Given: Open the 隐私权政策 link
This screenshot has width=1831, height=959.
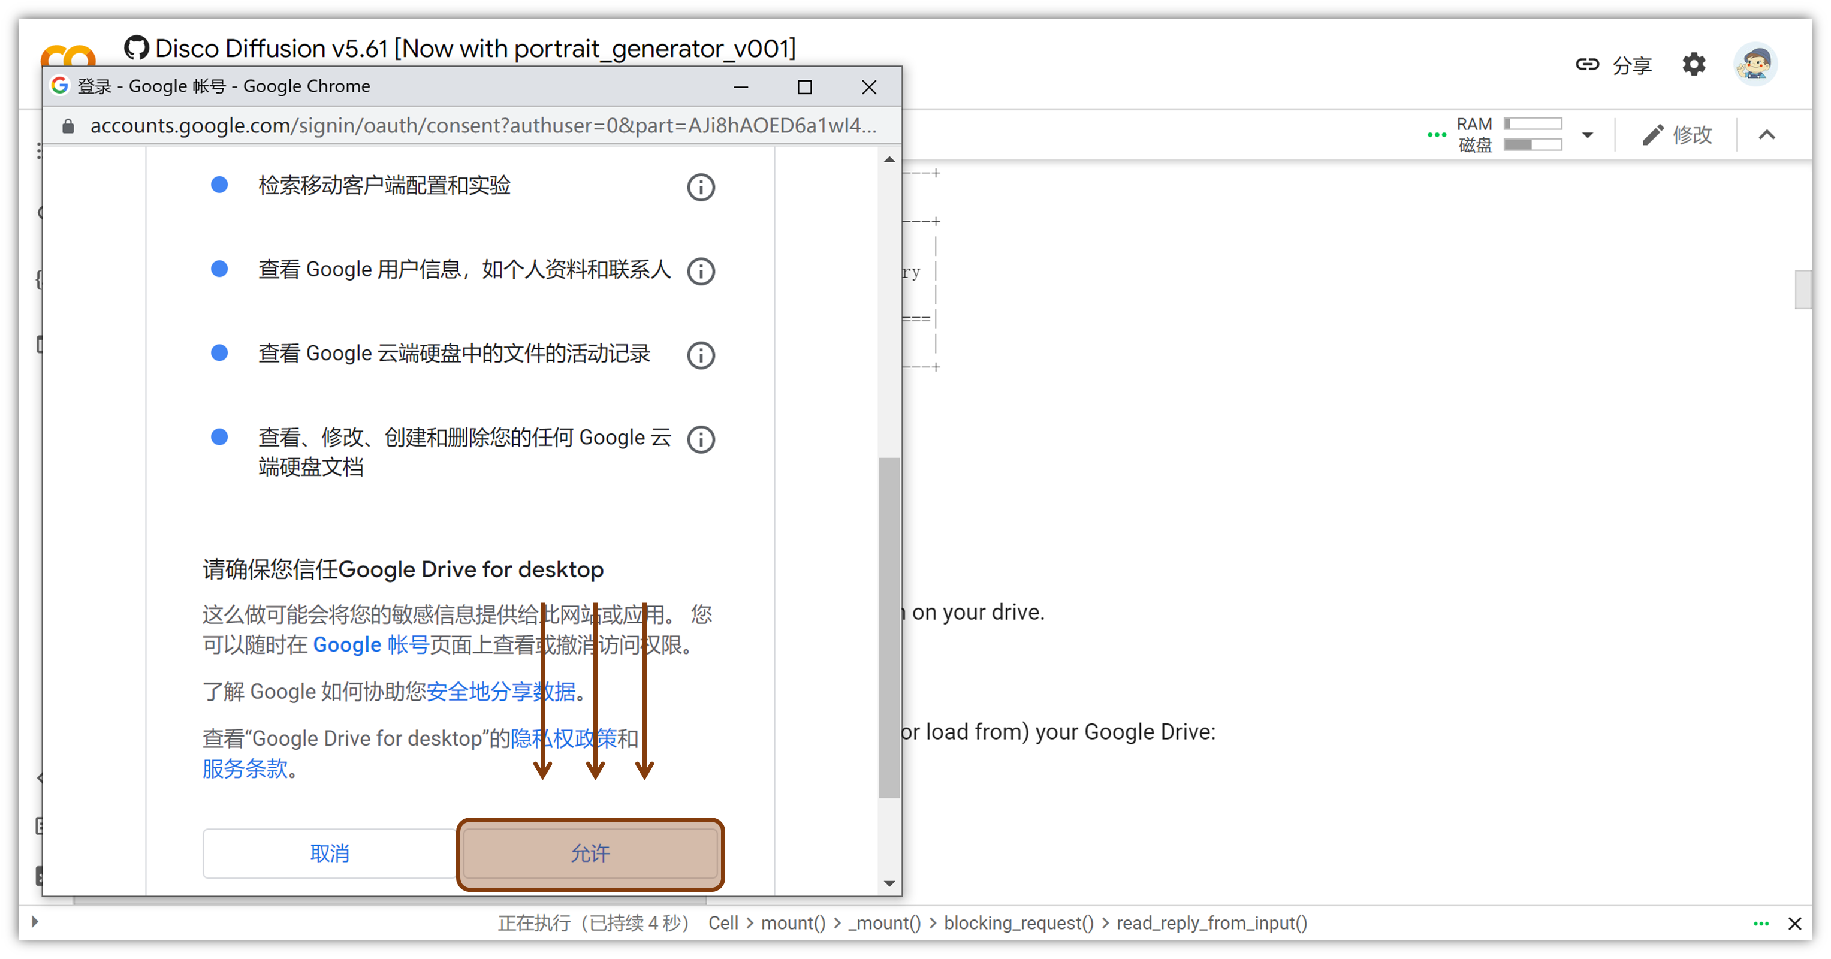Looking at the screenshot, I should pos(563,738).
